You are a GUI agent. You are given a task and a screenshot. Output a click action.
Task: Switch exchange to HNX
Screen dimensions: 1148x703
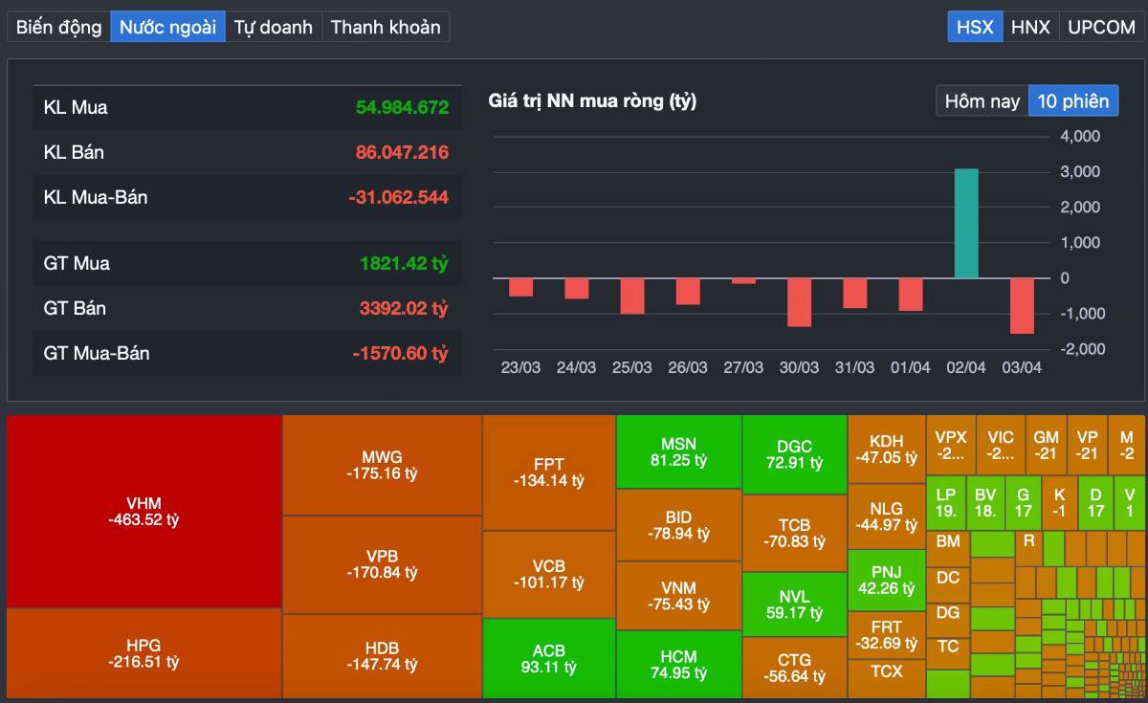(1030, 27)
